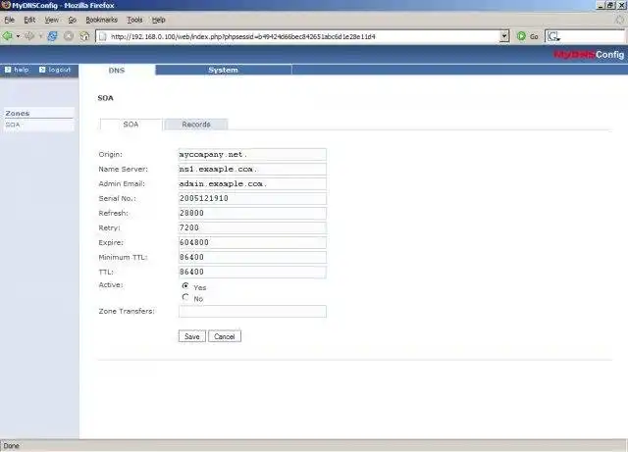Click the Done status bar text

tap(11, 445)
